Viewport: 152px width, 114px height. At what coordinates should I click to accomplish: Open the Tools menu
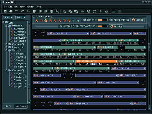(x=22, y=6)
